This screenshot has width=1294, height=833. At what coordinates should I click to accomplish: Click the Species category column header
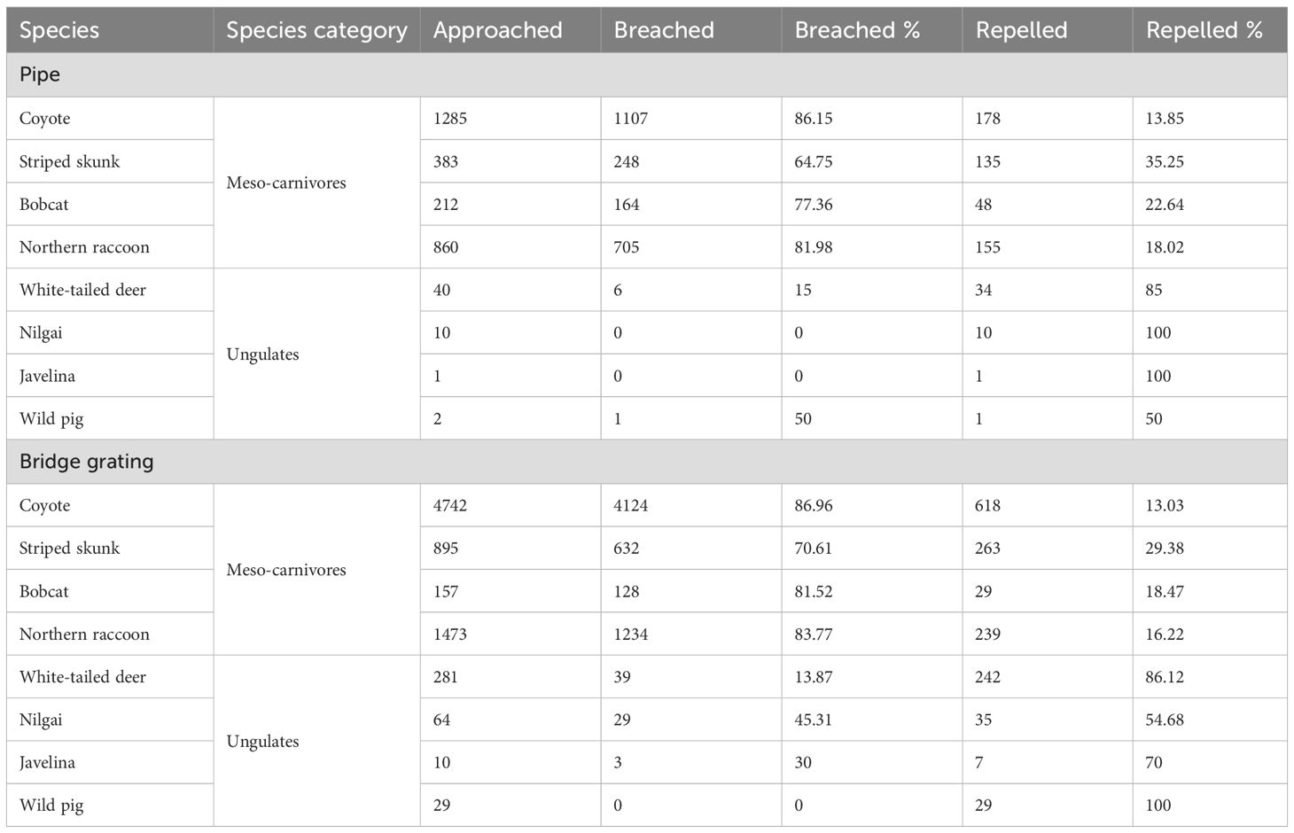(317, 30)
